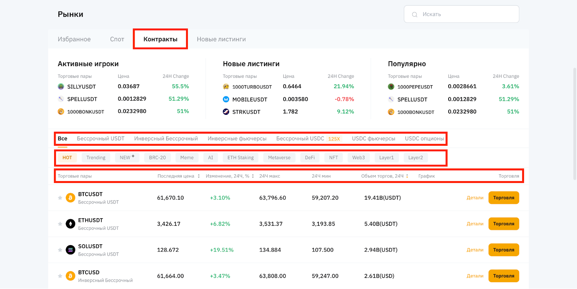The image size is (577, 289).
Task: Select Бессрочный USDT filter tab
Action: [101, 139]
